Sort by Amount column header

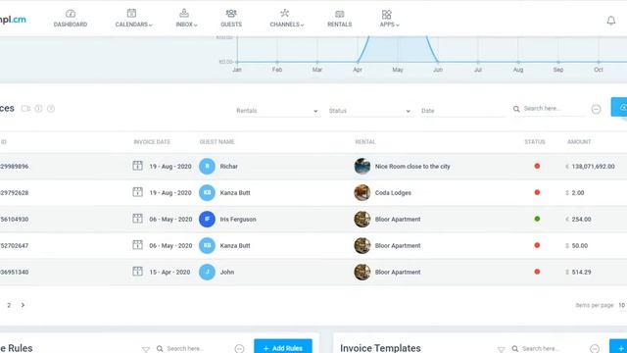579,141
